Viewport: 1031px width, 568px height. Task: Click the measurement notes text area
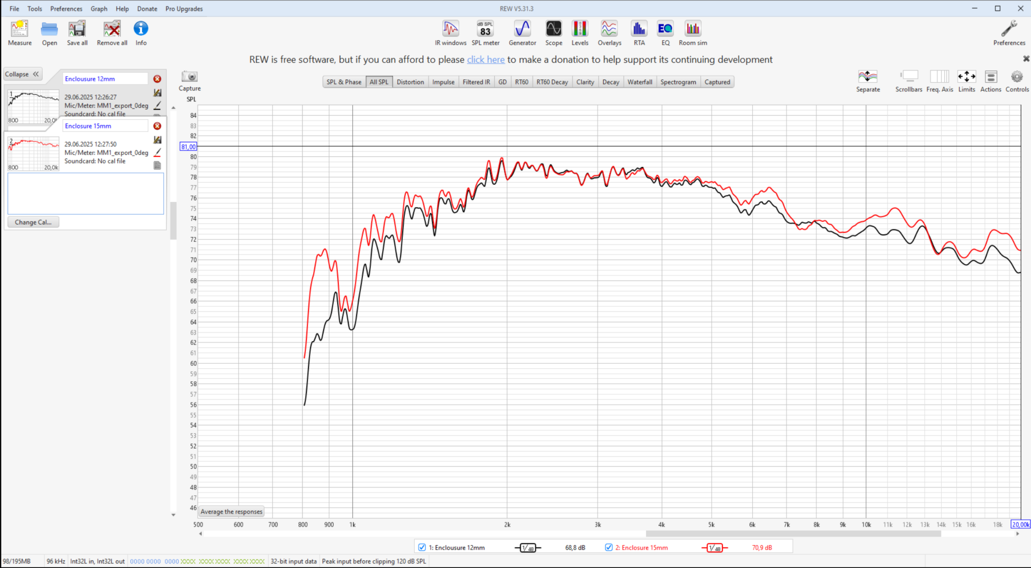tap(86, 194)
